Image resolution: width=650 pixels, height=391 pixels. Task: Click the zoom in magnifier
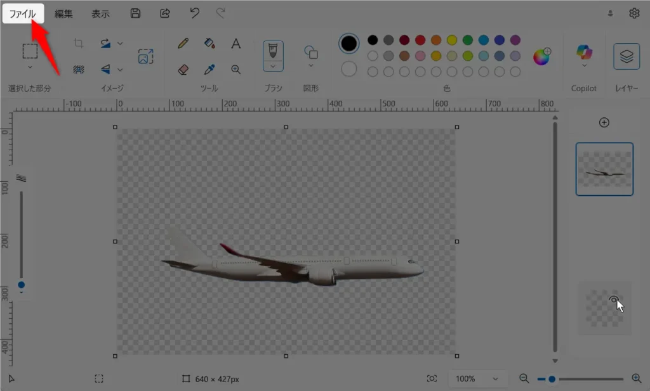[x=636, y=378]
